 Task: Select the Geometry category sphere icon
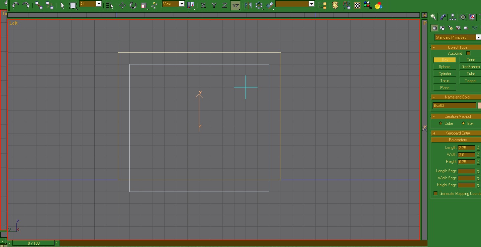434,28
